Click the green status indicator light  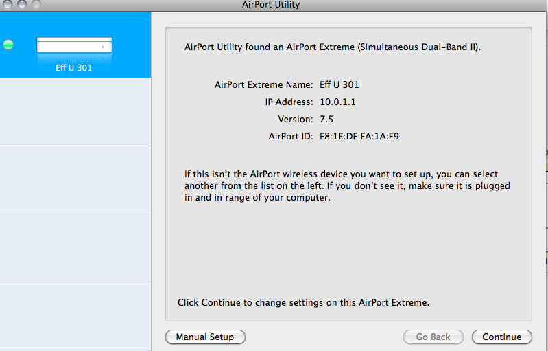[8, 45]
